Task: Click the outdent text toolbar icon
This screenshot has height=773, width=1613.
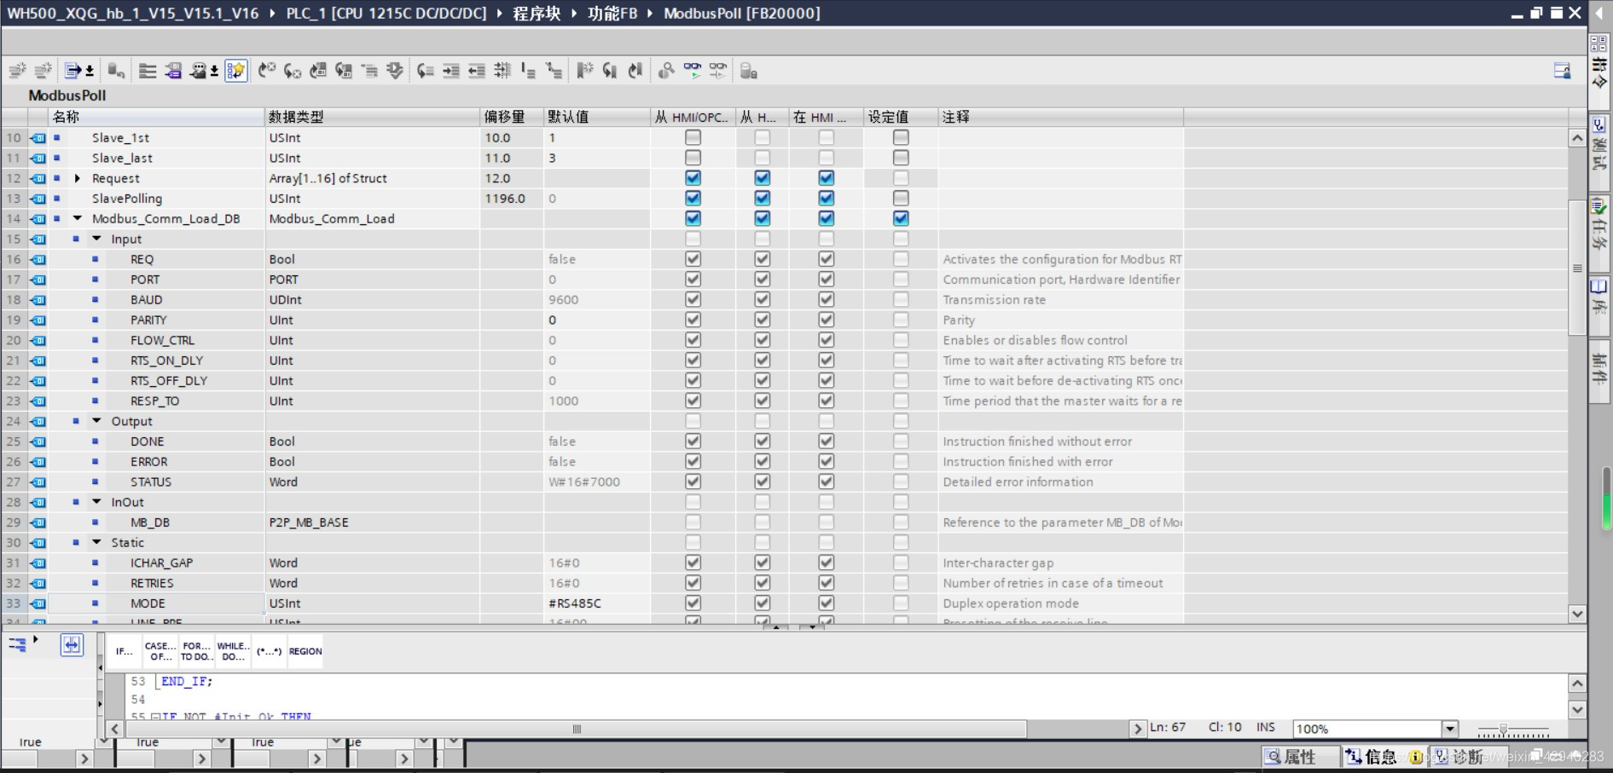Action: 477,71
